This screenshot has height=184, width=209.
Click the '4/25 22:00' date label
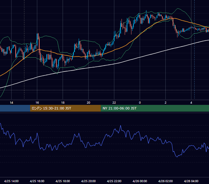[114, 181]
